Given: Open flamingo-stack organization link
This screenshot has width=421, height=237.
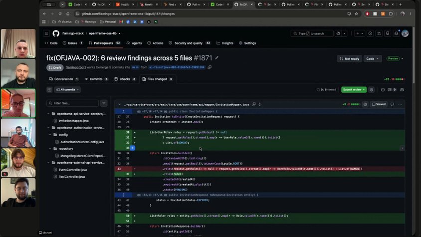Looking at the screenshot, I should [73, 33].
